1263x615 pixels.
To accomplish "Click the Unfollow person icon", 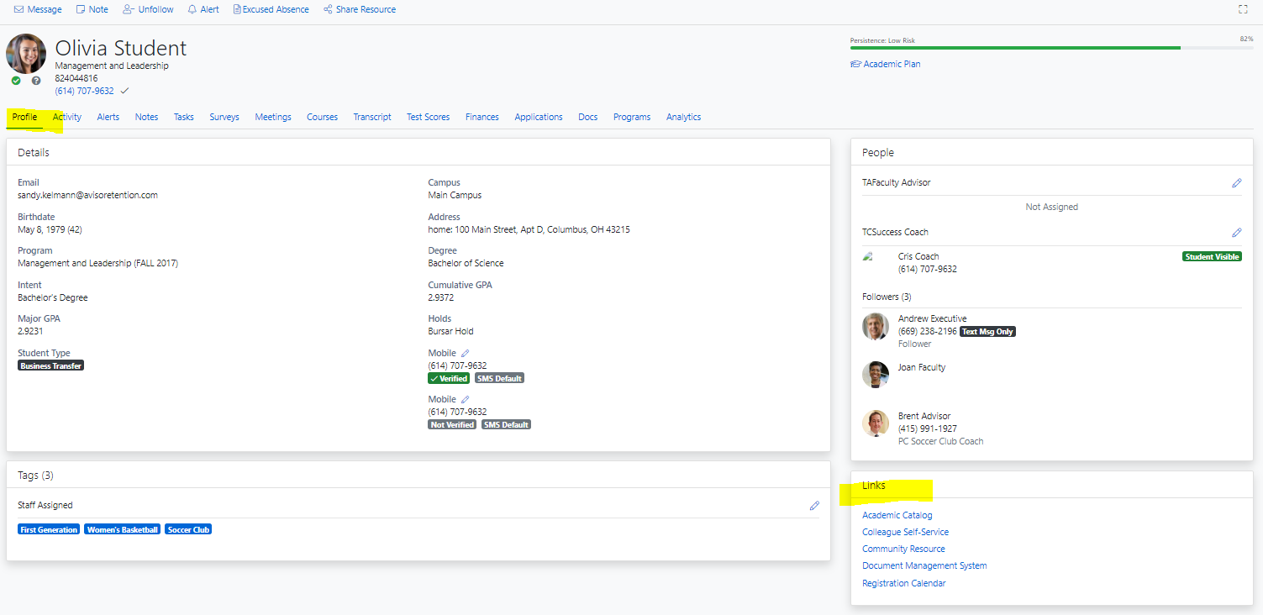I will click(x=128, y=9).
